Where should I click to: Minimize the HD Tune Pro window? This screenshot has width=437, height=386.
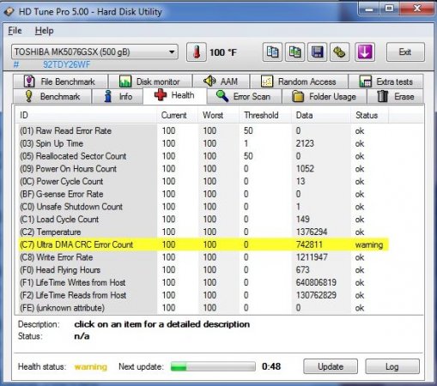pyautogui.click(x=369, y=9)
